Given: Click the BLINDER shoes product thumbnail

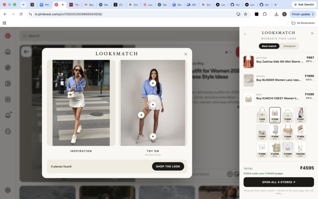Looking at the screenshot, I should tap(249, 80).
